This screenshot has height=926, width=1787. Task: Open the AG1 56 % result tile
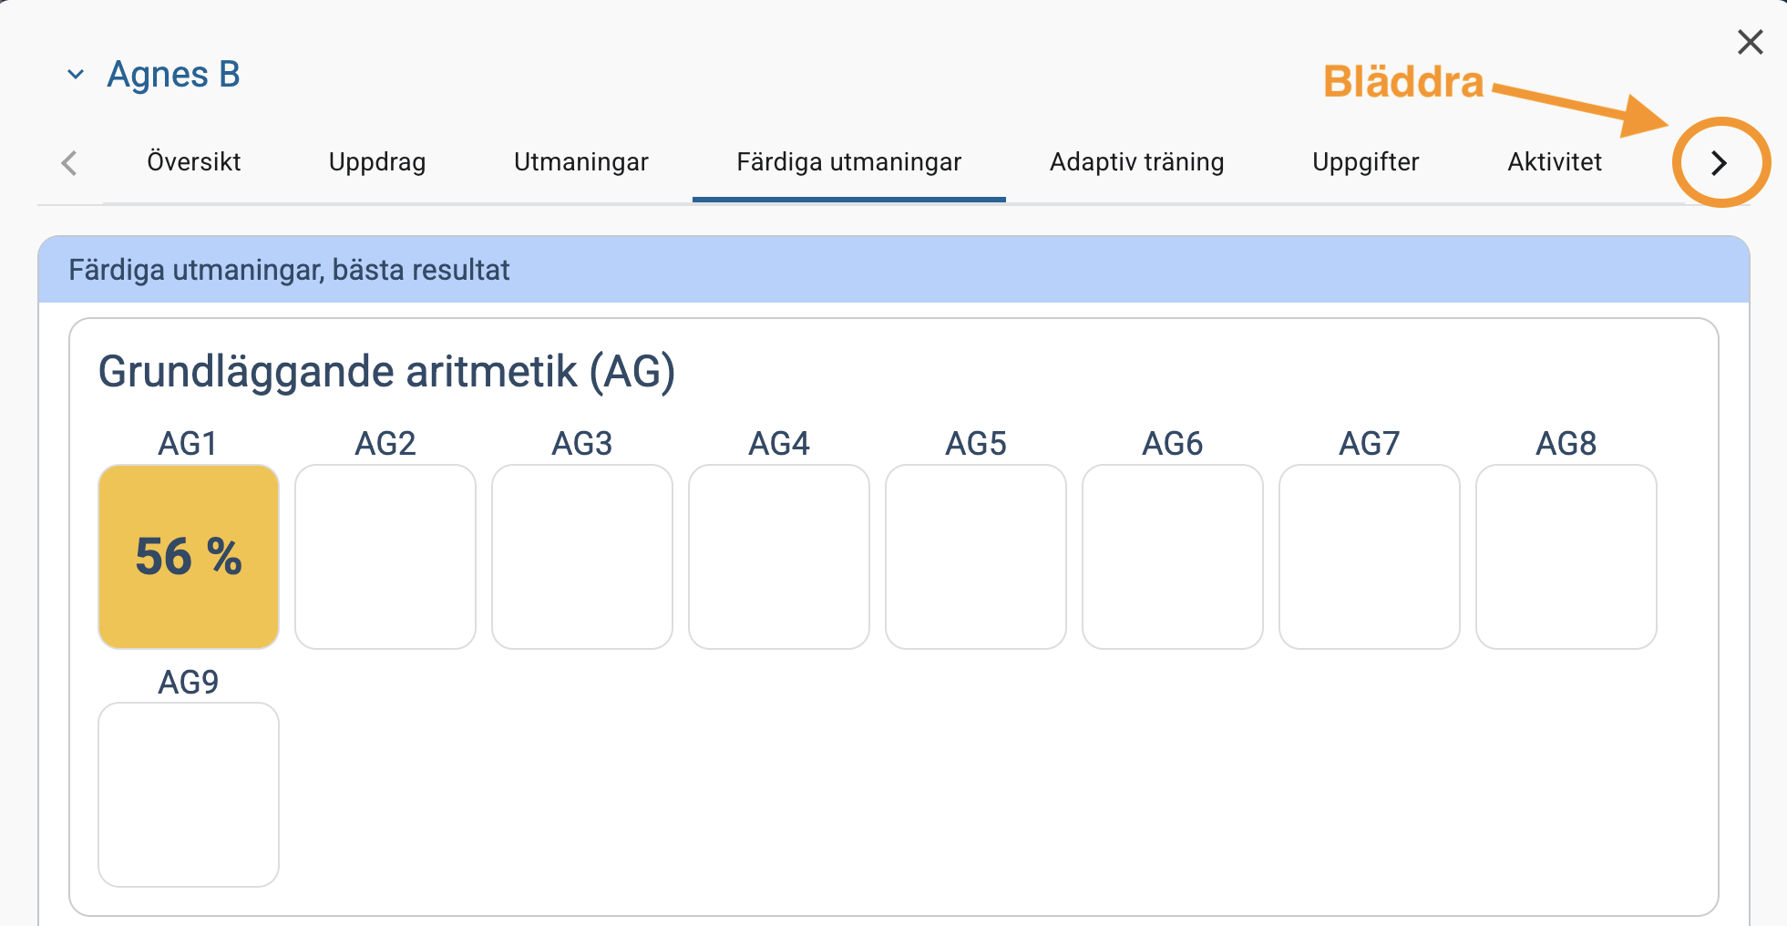(189, 557)
